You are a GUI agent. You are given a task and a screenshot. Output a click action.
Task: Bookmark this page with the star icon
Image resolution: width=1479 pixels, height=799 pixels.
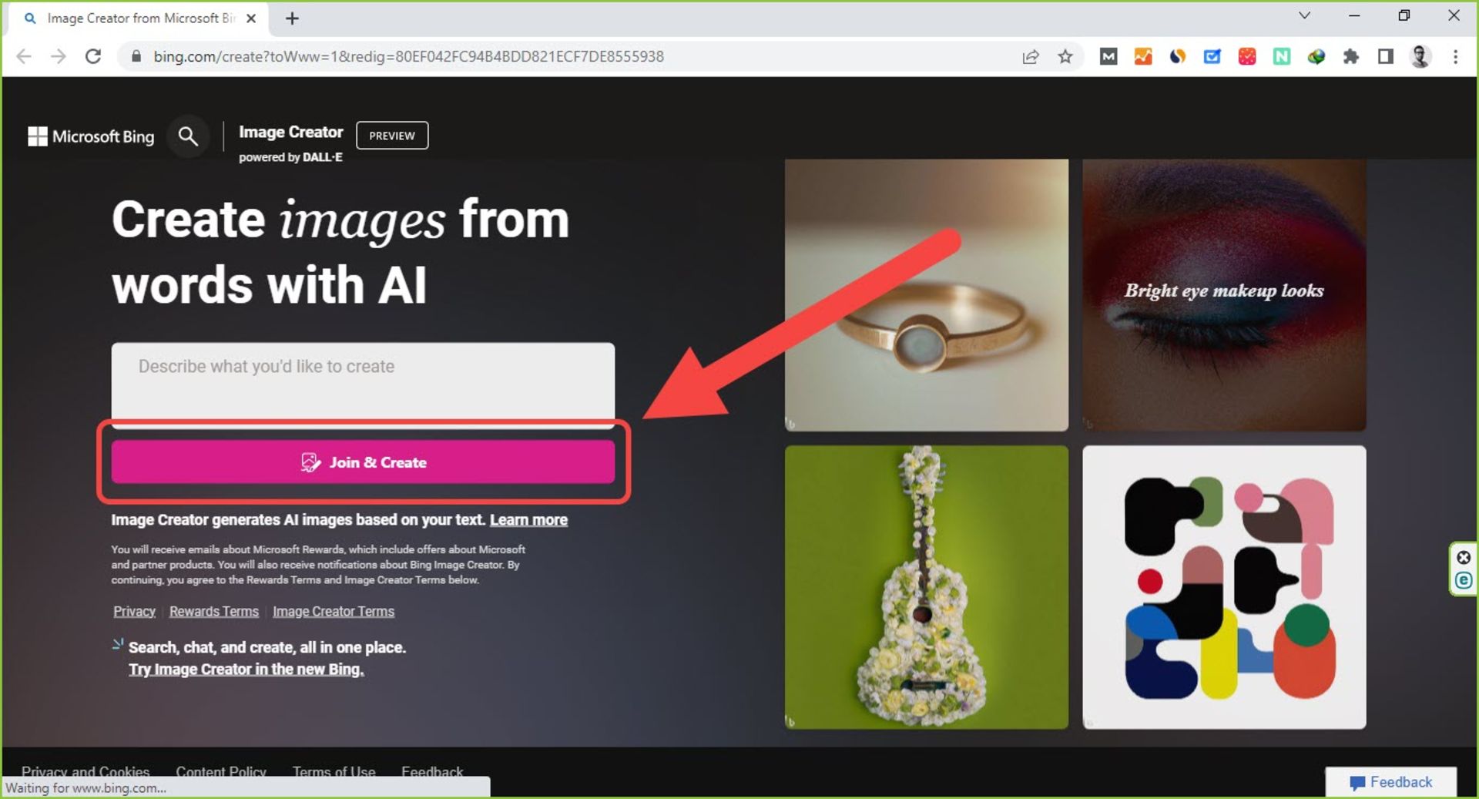coord(1065,56)
